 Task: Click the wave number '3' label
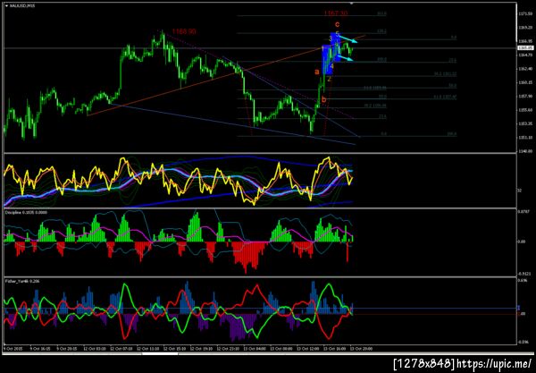pyautogui.click(x=331, y=38)
